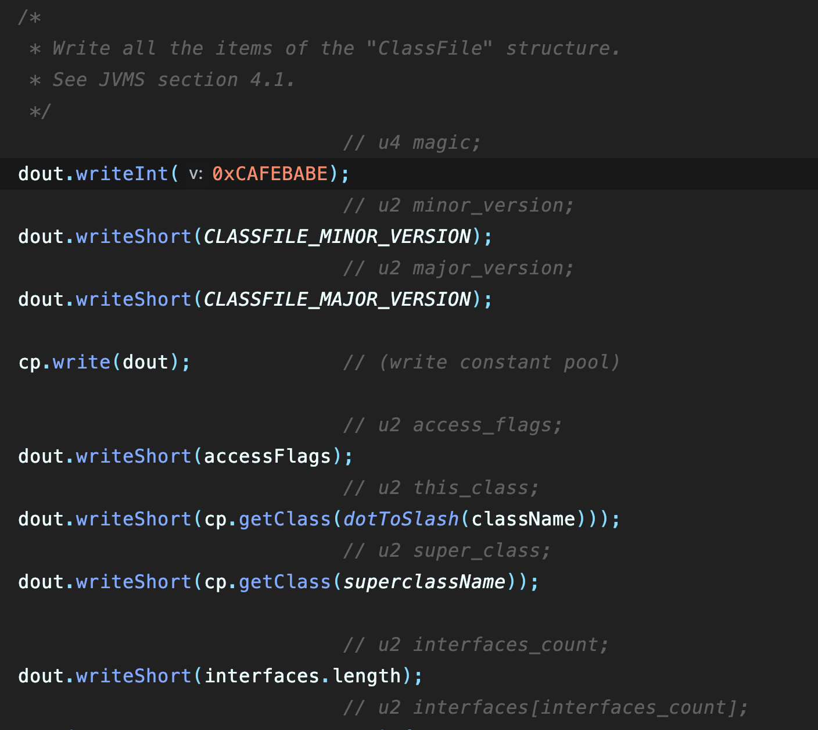Click the writeInt method call
The height and width of the screenshot is (730, 818).
(121, 174)
